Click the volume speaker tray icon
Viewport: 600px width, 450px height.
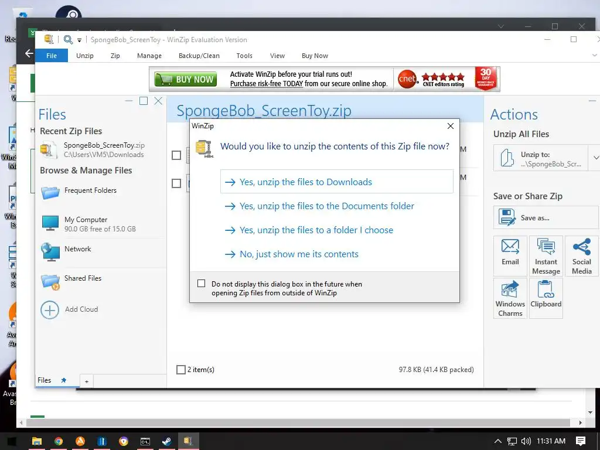tap(526, 441)
